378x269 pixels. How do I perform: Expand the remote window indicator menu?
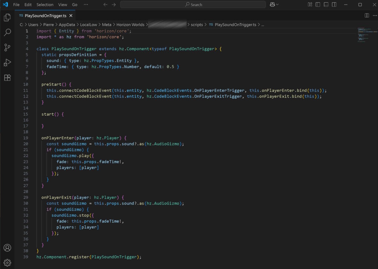[272, 4]
